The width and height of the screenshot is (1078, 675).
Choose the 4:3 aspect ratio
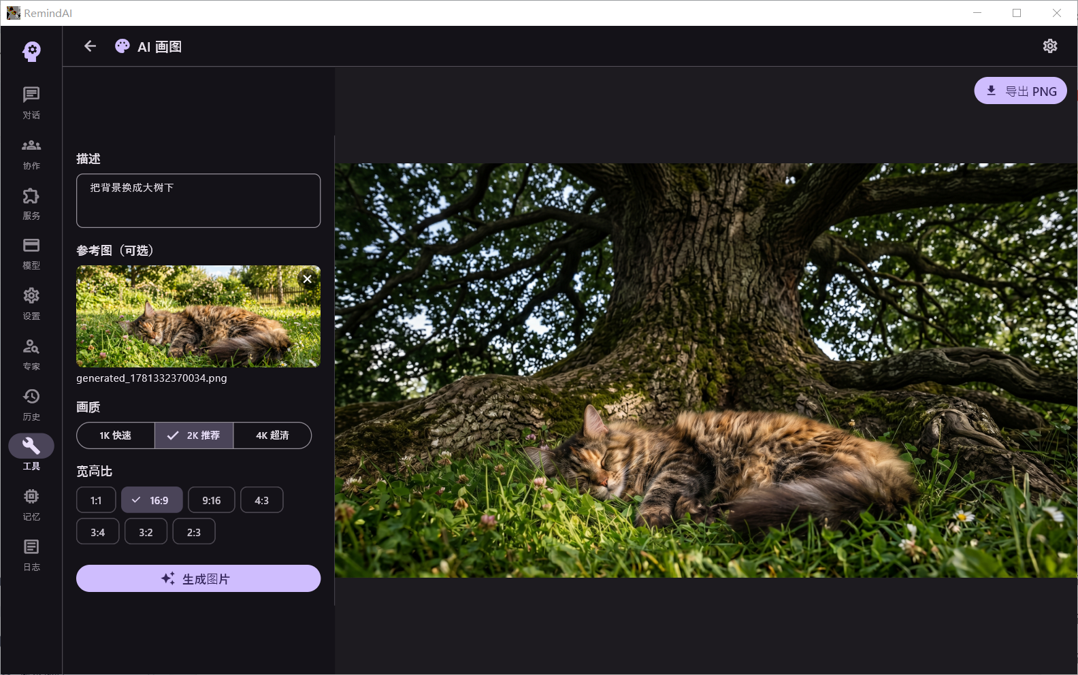[262, 500]
